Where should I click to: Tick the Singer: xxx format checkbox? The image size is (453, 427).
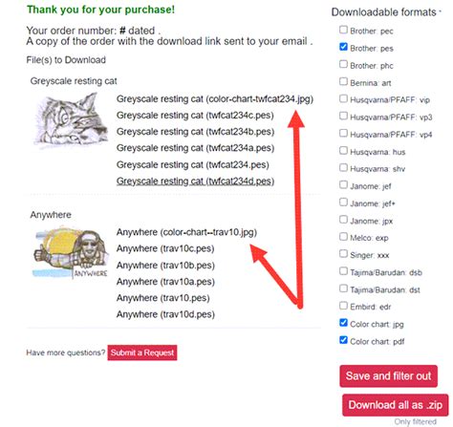pos(343,254)
